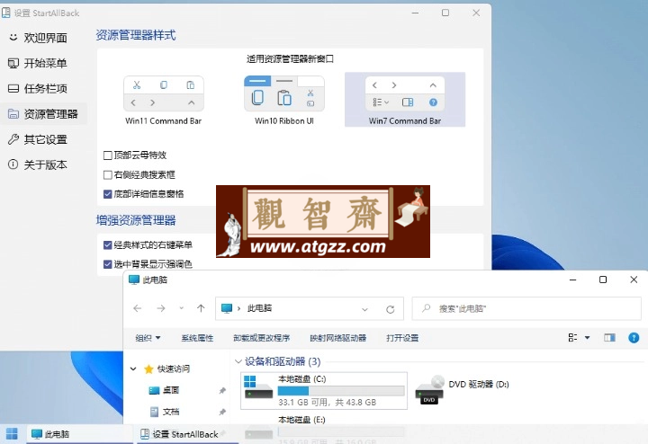Click 映射网络驱动器 in the command bar
Screen dimensions: 648x444
(x=338, y=338)
